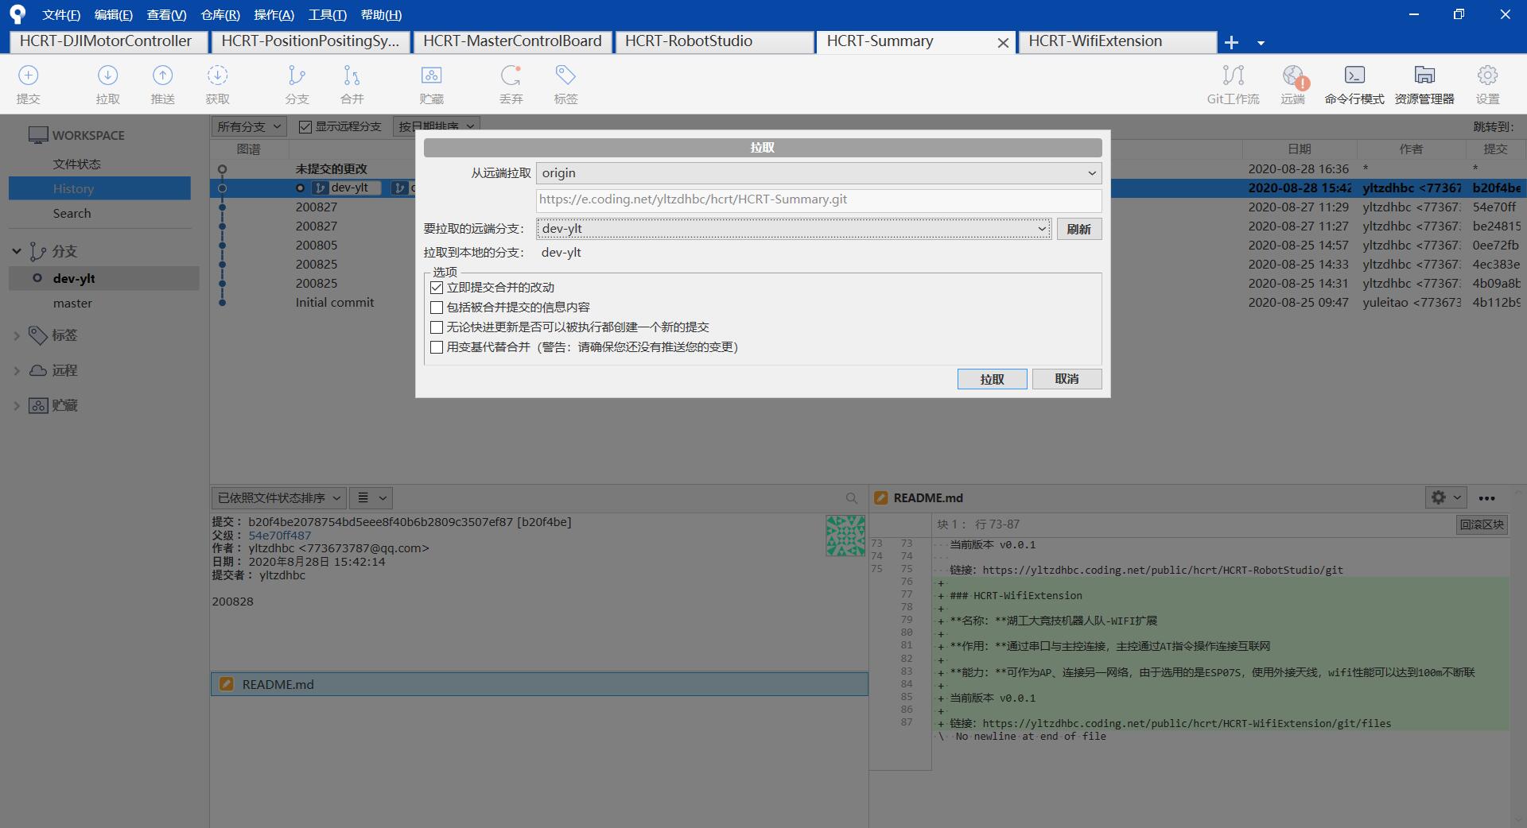
Task: Enable 包括被合并提交的信息内容 checkbox
Action: coord(437,308)
